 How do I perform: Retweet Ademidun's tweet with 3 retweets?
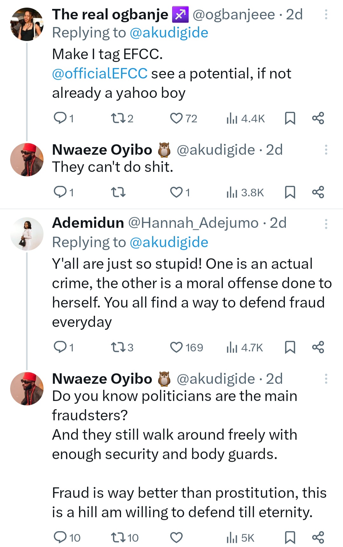(x=118, y=347)
